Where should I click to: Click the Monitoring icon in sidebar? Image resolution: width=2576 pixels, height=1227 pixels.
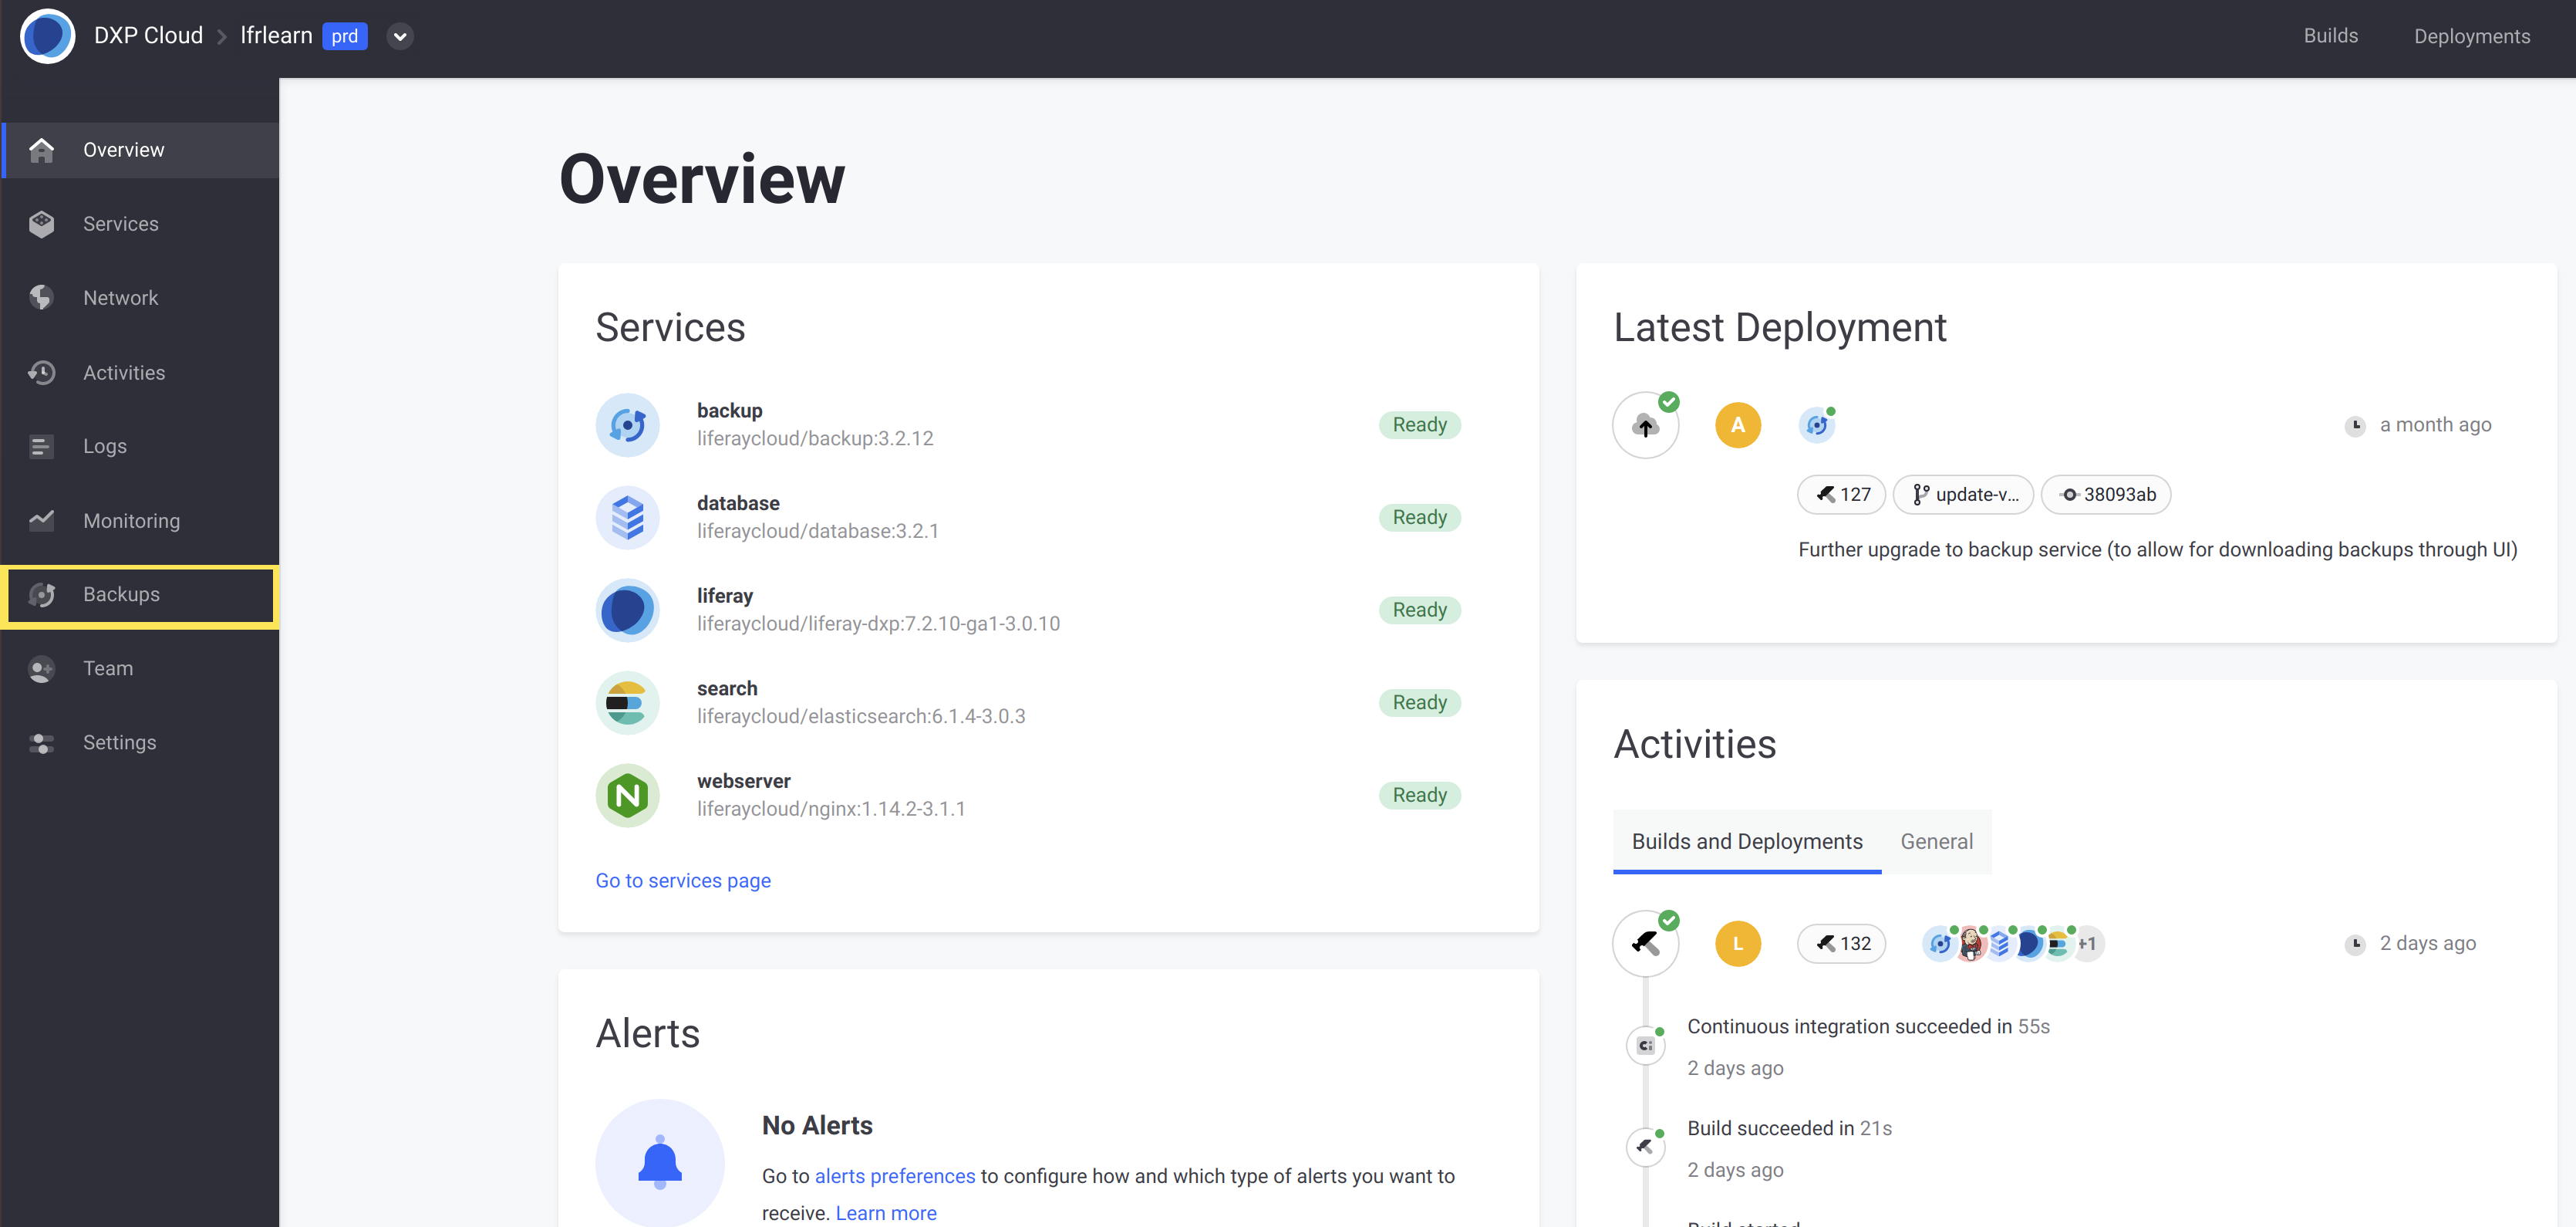point(45,520)
